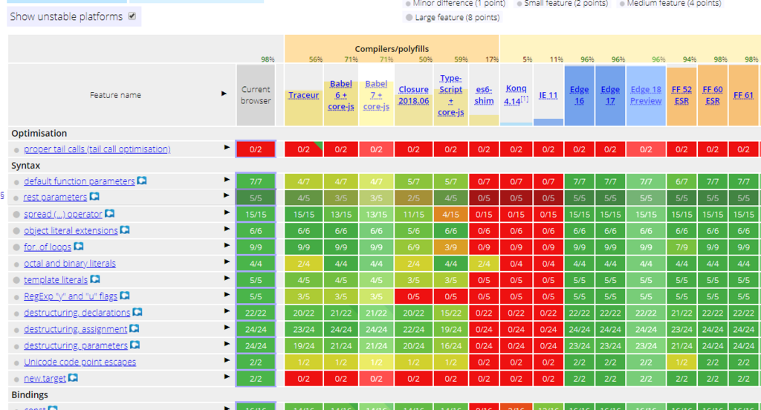Open discussion icon beside object literal extensions
This screenshot has height=410, width=761.
coord(125,230)
